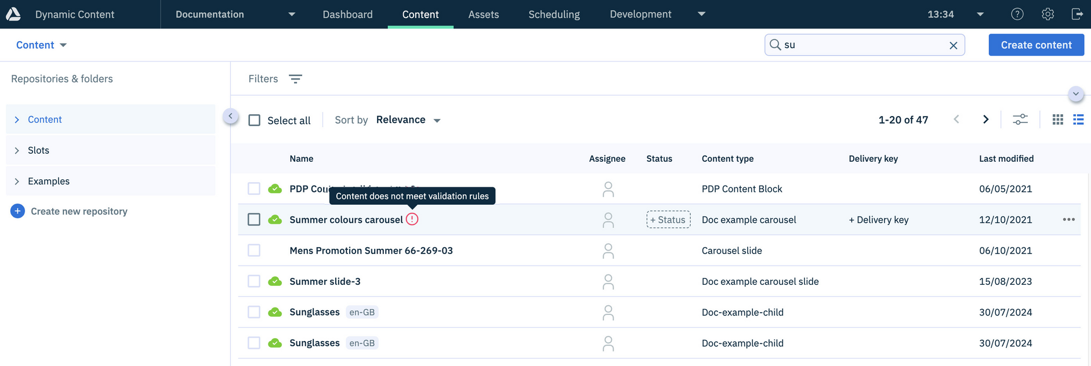The image size is (1091, 366).
Task: Click Doc example carousel slide content type
Action: coord(760,281)
